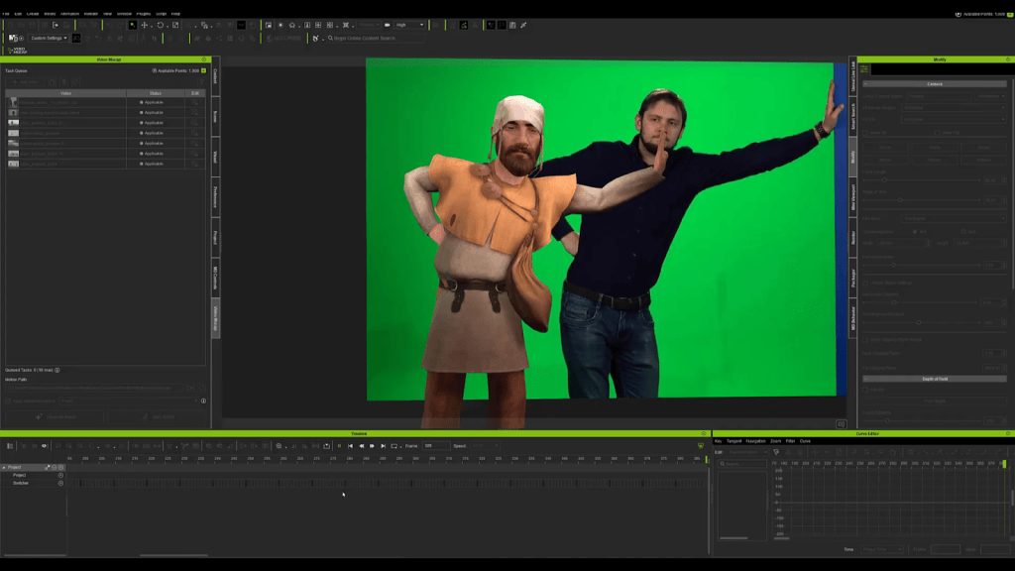Click Available Points at top right
This screenshot has width=1015, height=571.
(981, 14)
